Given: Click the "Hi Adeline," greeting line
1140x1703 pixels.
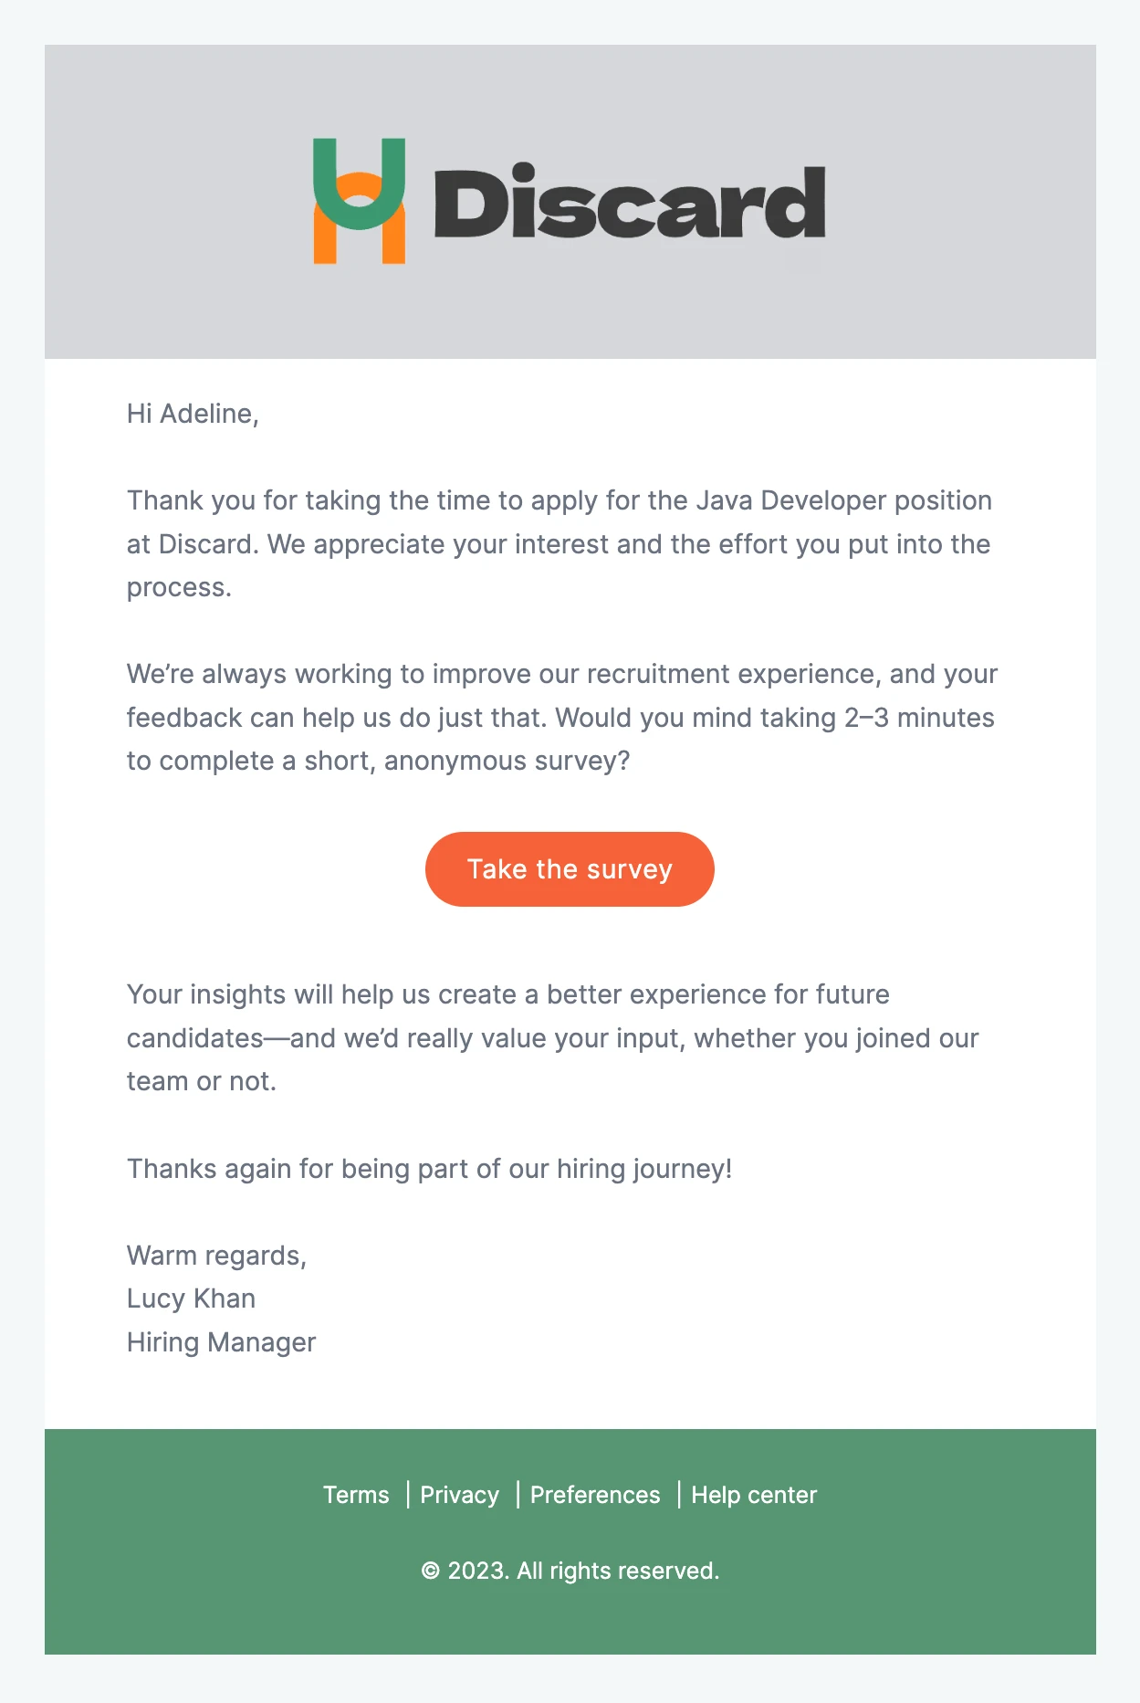Looking at the screenshot, I should click(x=193, y=414).
